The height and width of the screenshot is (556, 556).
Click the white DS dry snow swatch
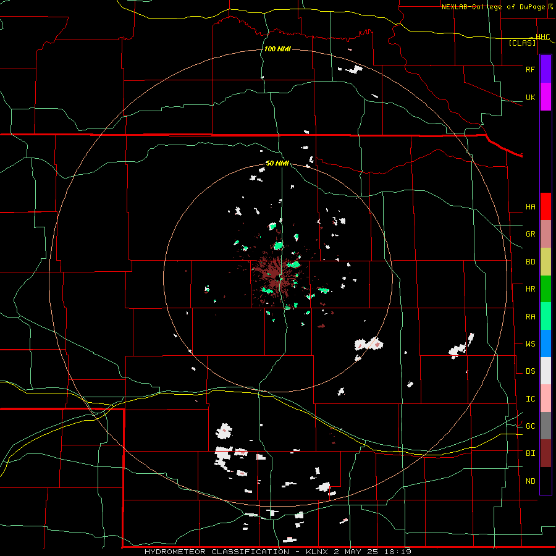point(545,371)
